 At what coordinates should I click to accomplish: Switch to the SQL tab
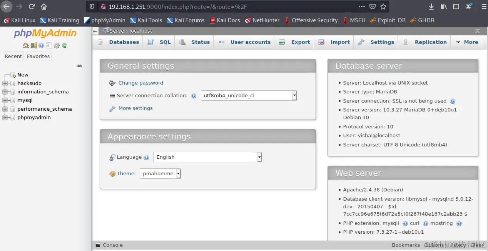[159, 42]
